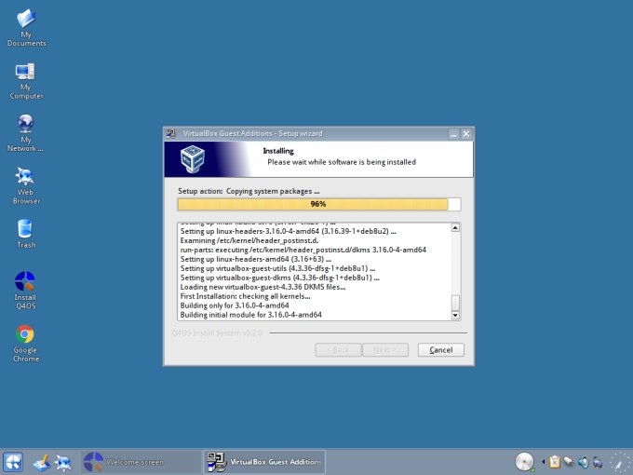Click the log scrollbar up arrow
Viewport: 633px width, 475px height.
pos(455,228)
